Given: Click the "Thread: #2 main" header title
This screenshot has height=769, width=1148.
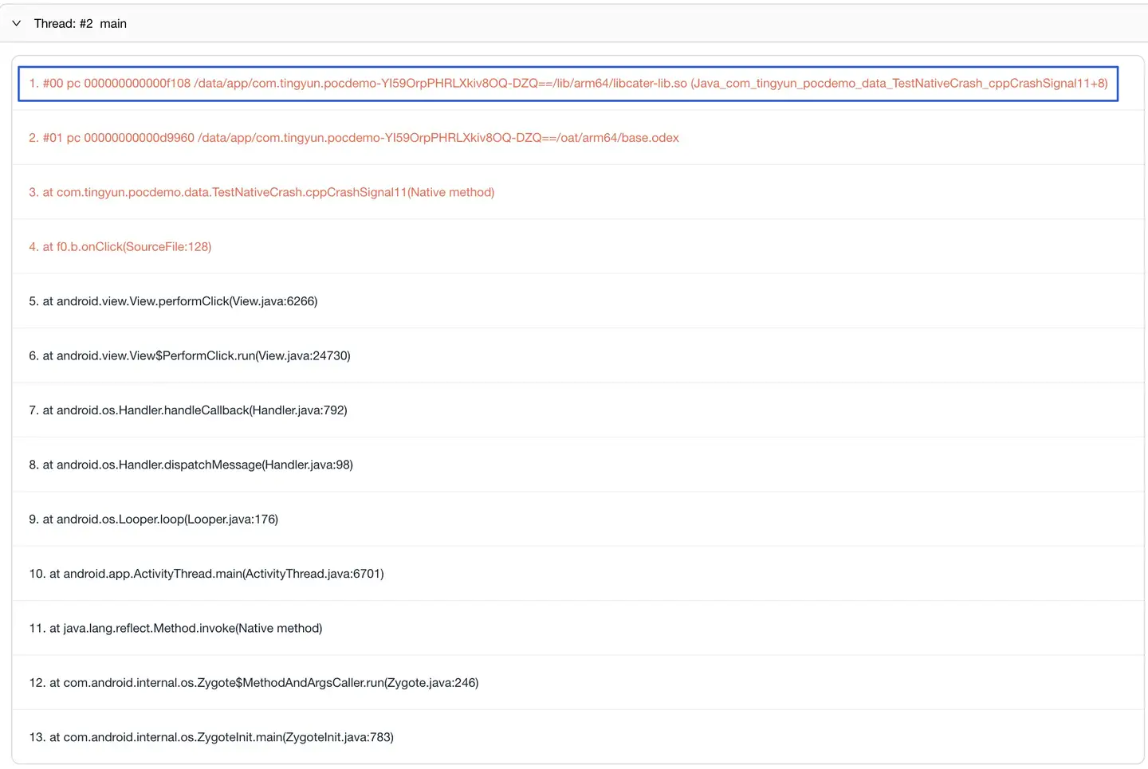Looking at the screenshot, I should pyautogui.click(x=80, y=24).
